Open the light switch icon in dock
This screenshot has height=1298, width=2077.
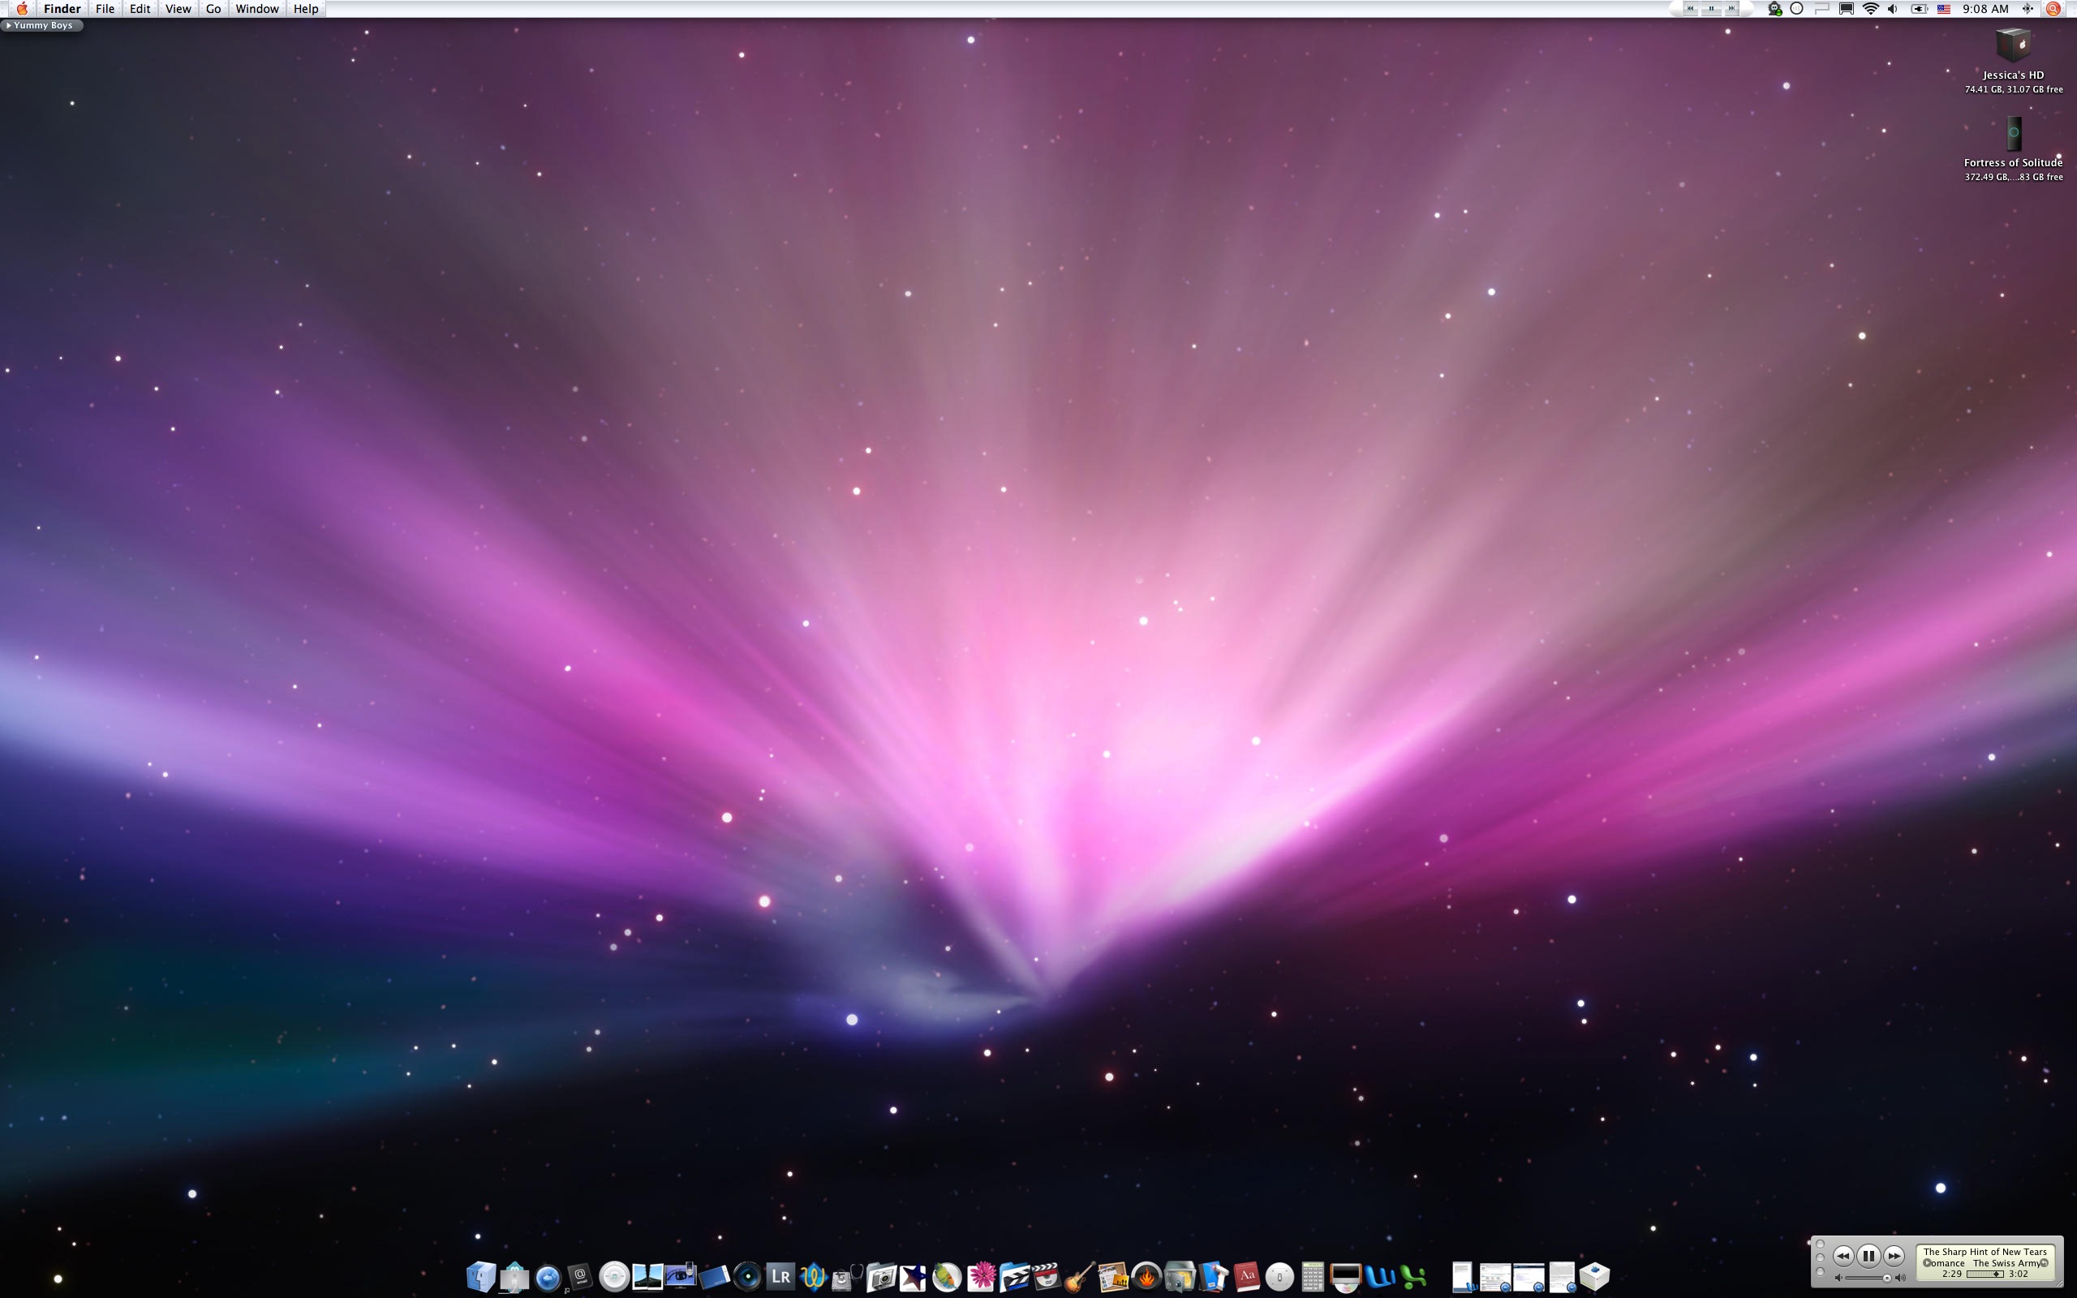[x=1279, y=1278]
